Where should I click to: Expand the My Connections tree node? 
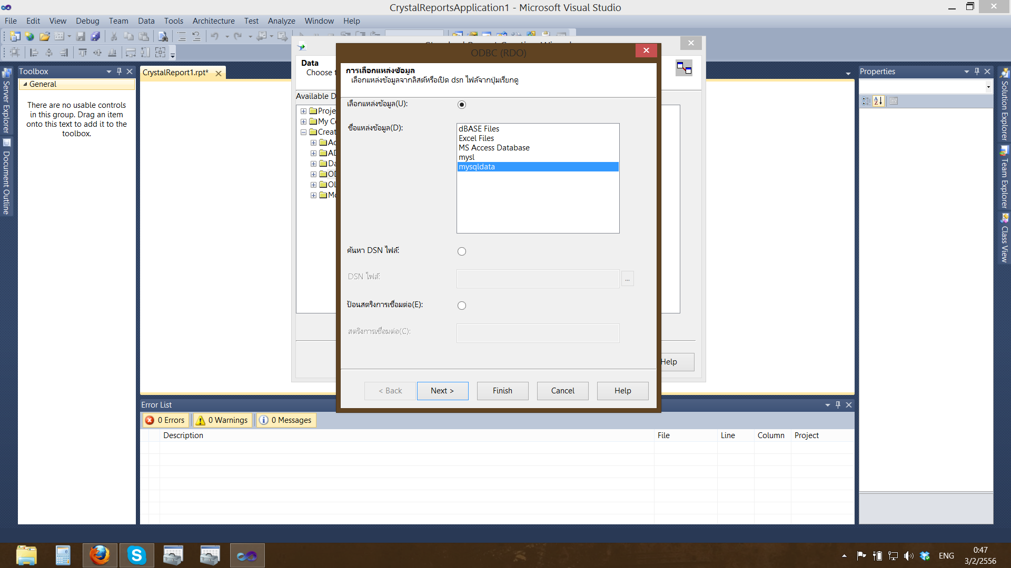tap(304, 121)
